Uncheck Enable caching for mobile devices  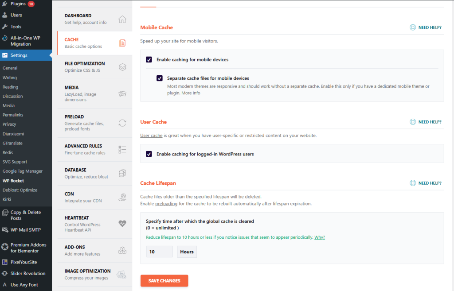point(149,59)
